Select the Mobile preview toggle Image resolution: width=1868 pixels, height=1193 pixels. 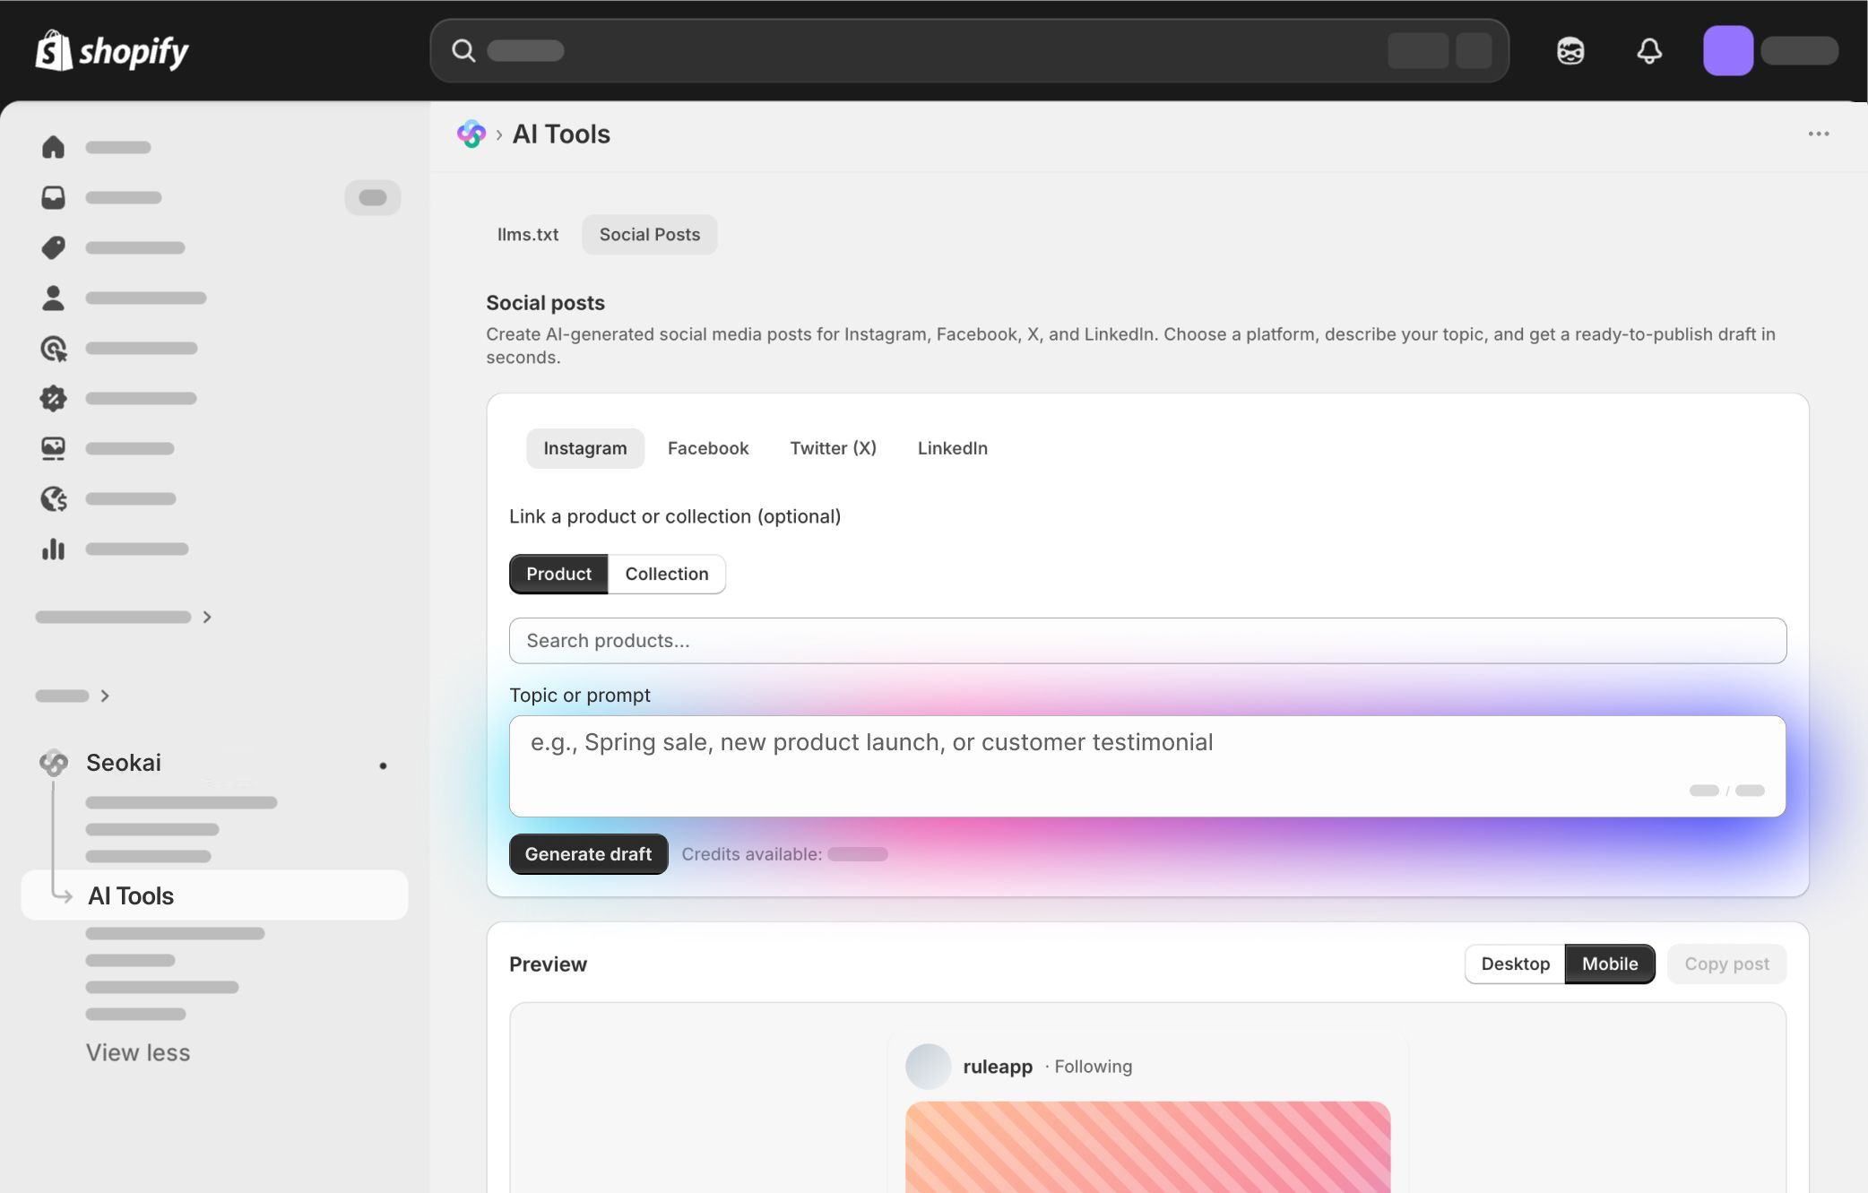tap(1610, 964)
